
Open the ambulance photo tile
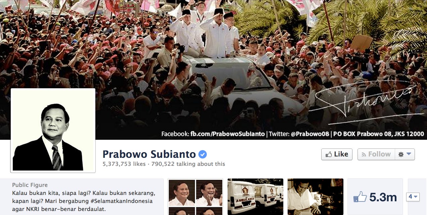tap(255, 197)
